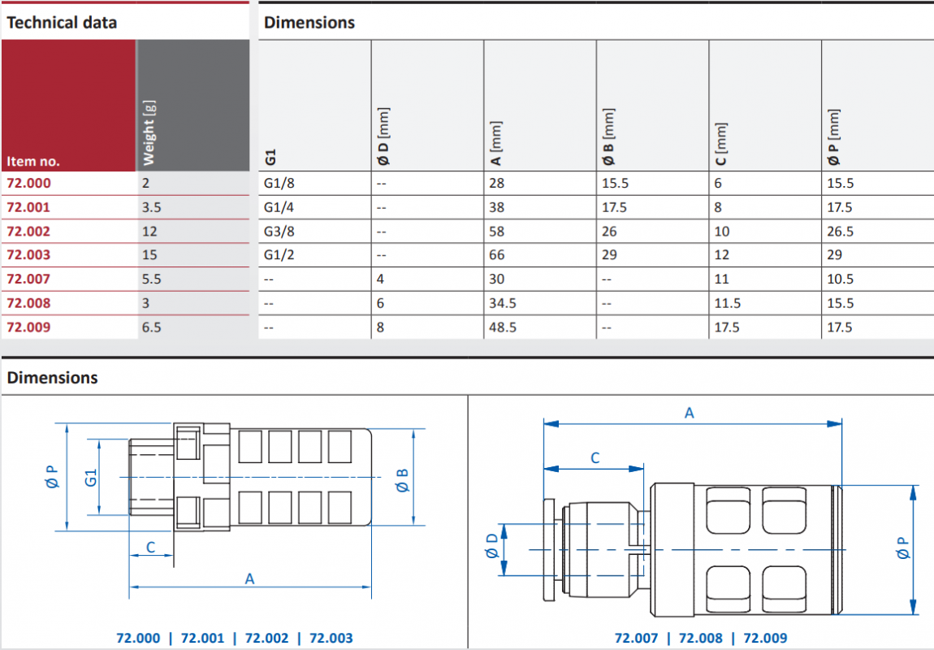Click the A value 58
This screenshot has width=934, height=650.
pos(497,232)
